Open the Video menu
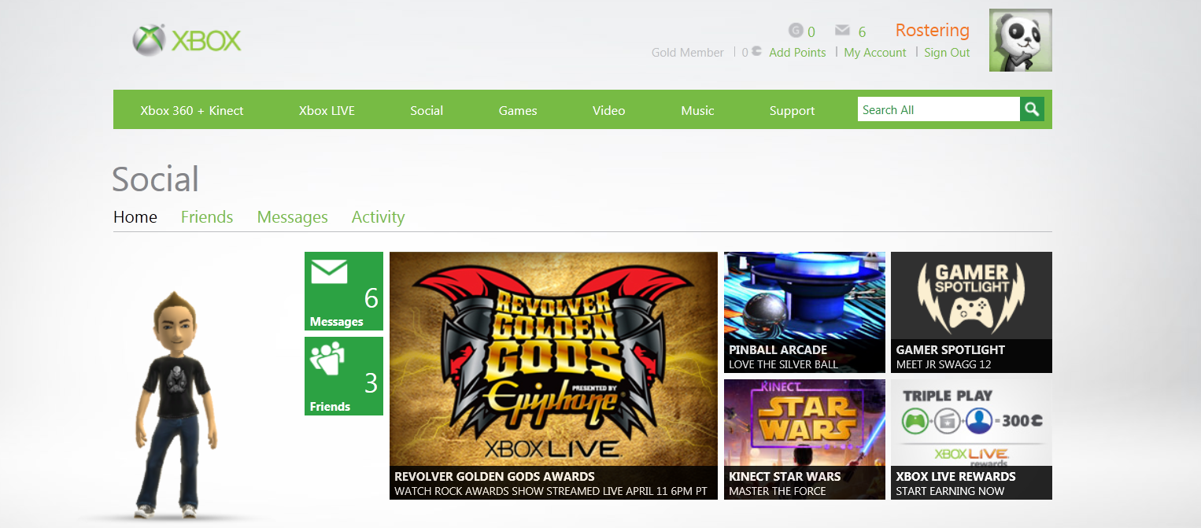 [x=608, y=110]
